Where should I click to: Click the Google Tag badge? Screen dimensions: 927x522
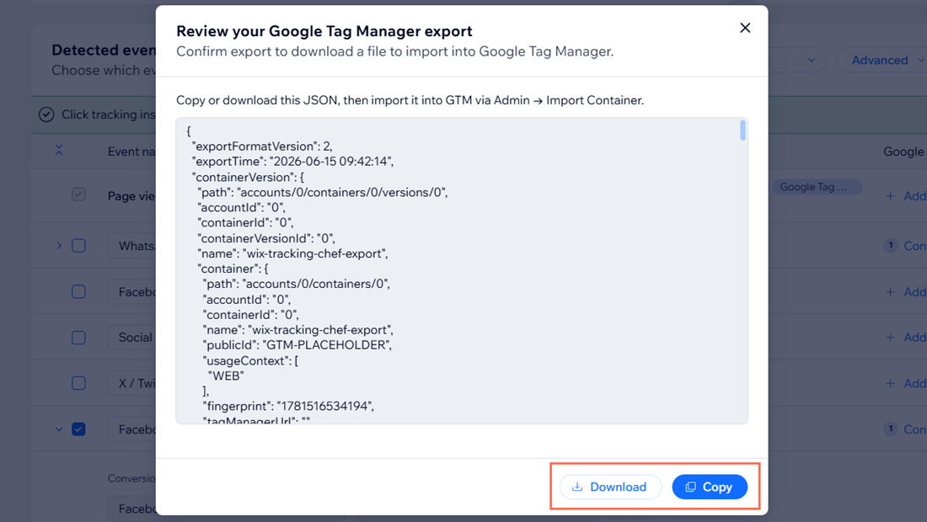pyautogui.click(x=817, y=187)
